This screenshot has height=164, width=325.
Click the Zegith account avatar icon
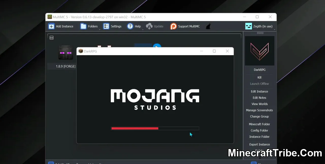[x=249, y=26]
